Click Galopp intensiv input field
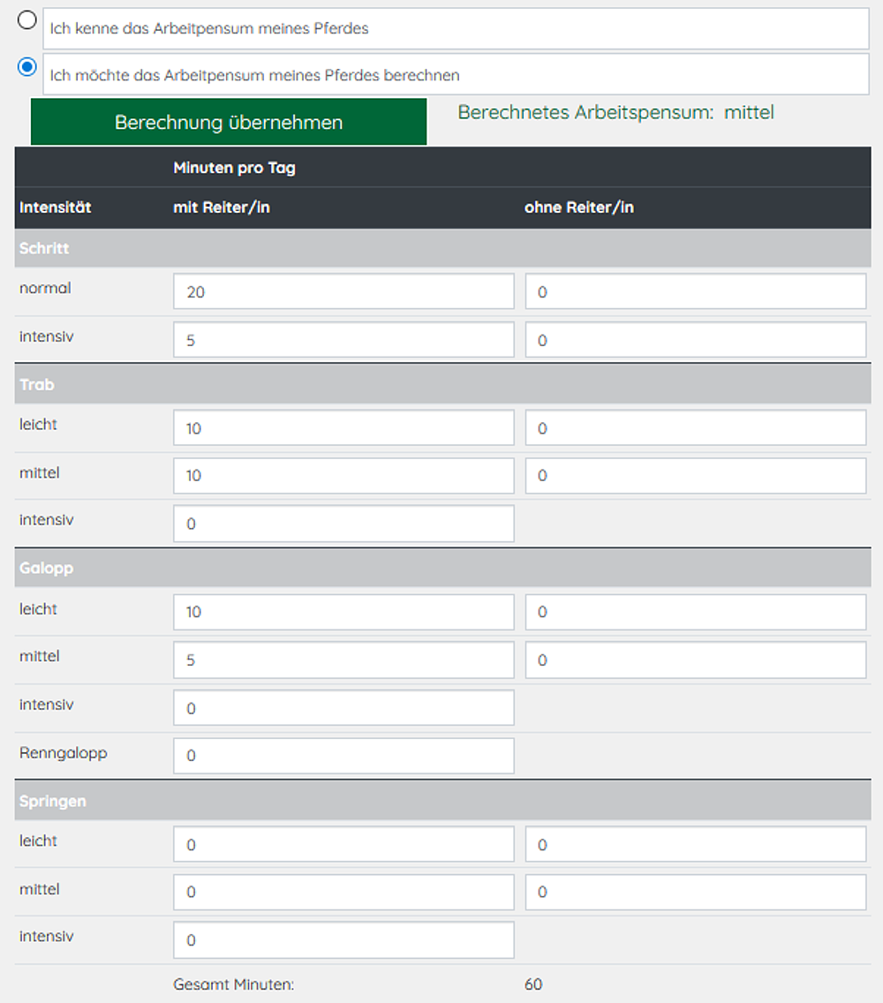This screenshot has height=1003, width=883. pyautogui.click(x=343, y=708)
